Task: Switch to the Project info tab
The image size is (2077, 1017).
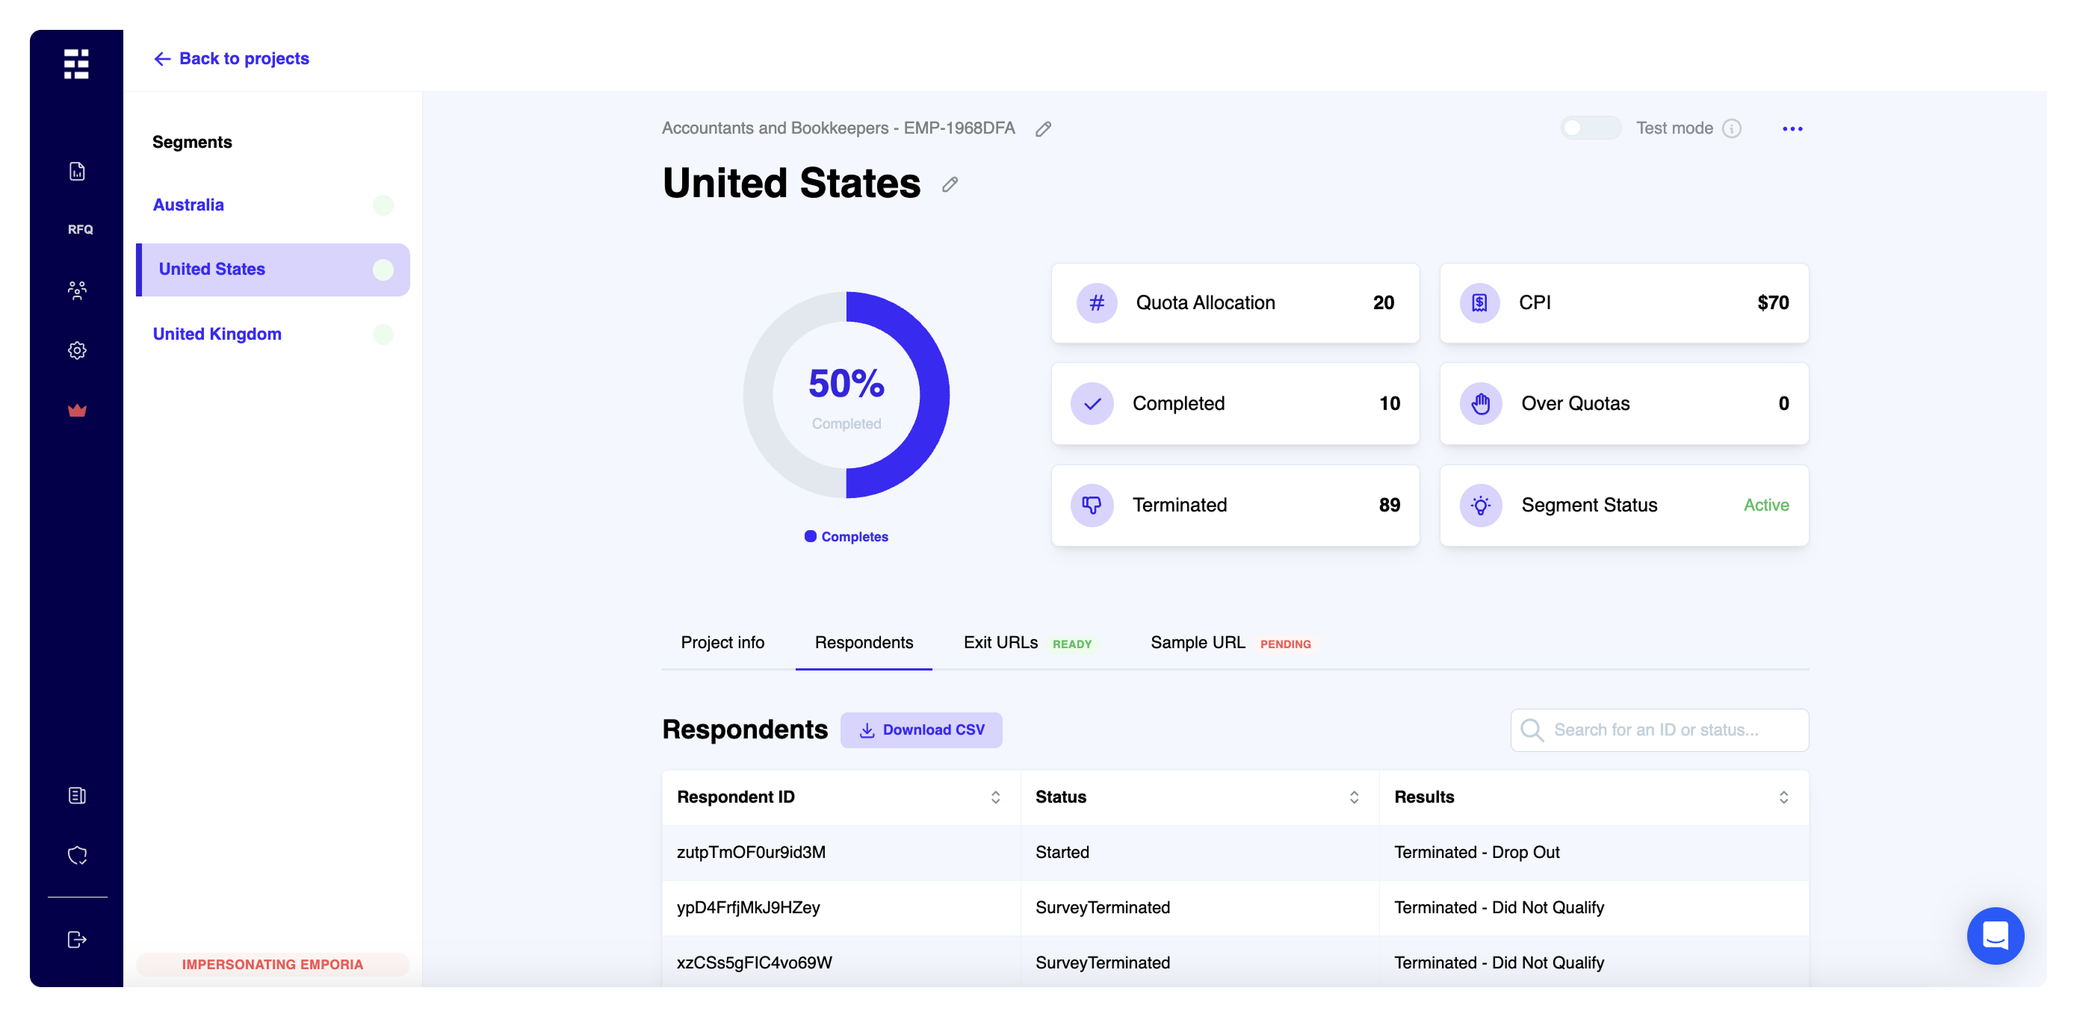Action: [x=722, y=642]
